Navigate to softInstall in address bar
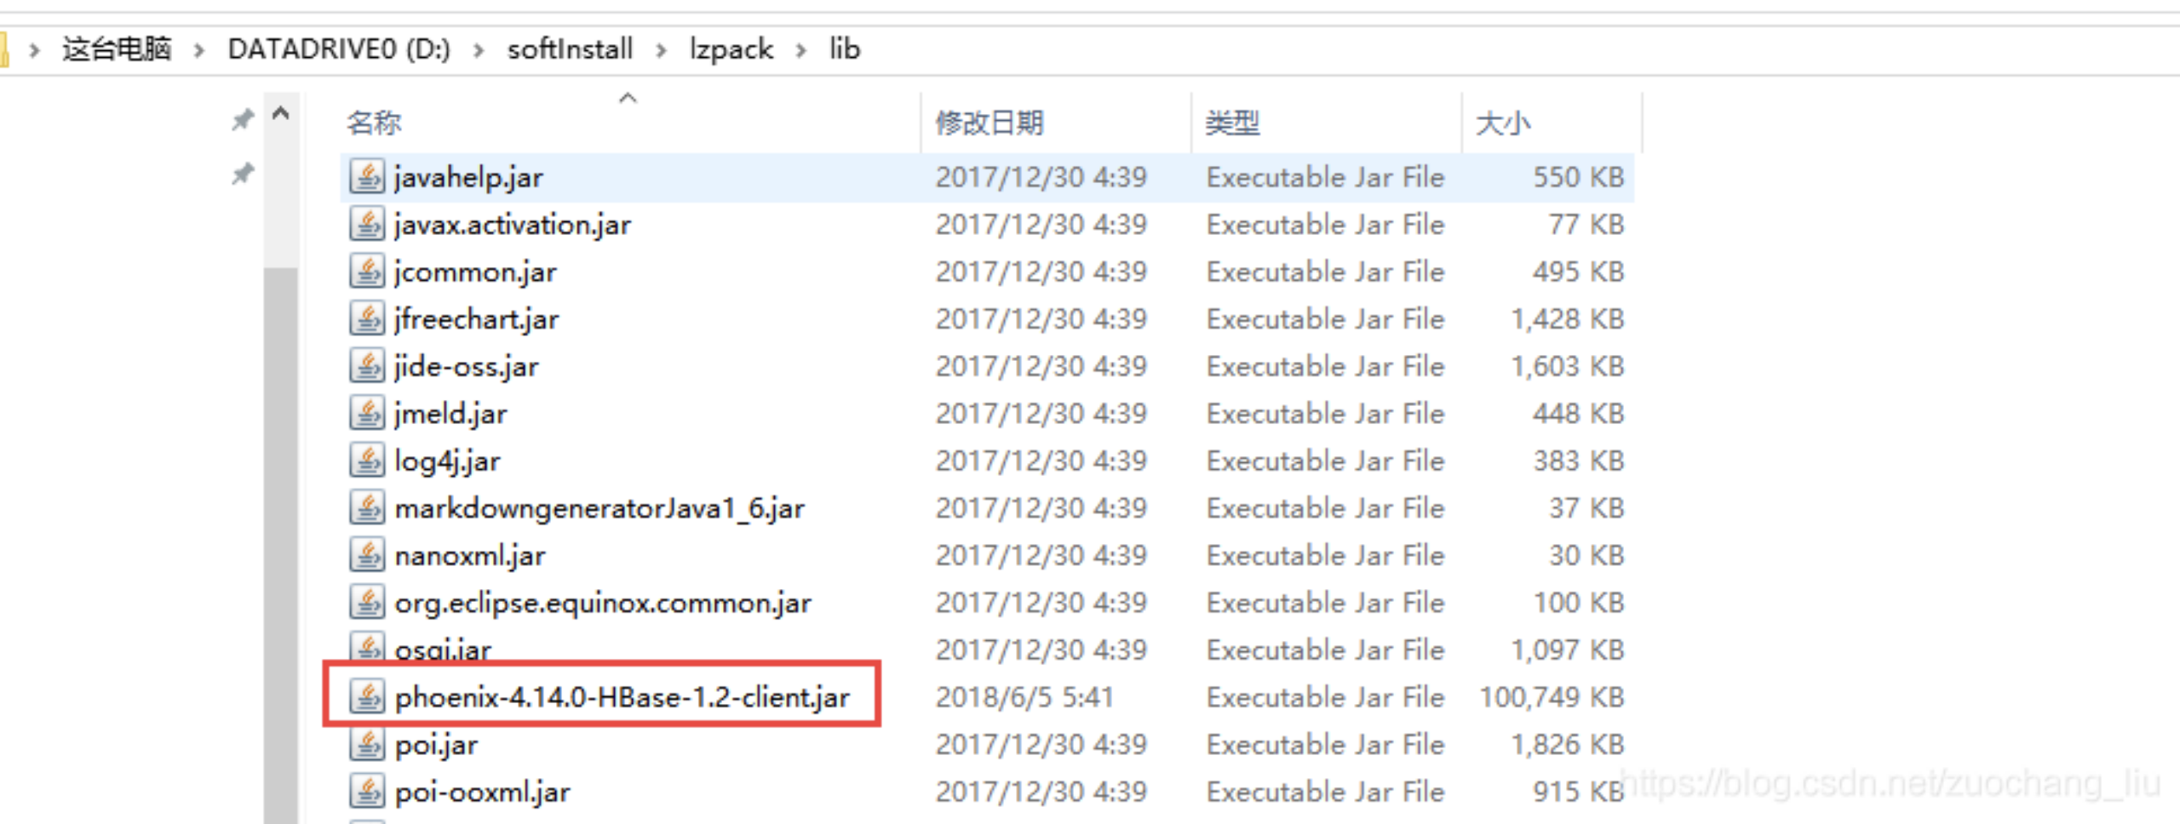 (570, 49)
